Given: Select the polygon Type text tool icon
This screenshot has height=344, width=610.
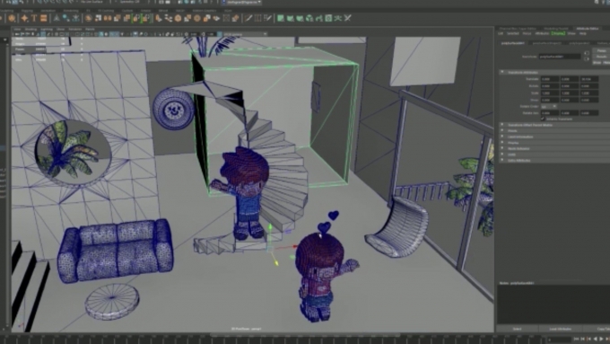Looking at the screenshot, I should (34, 18).
